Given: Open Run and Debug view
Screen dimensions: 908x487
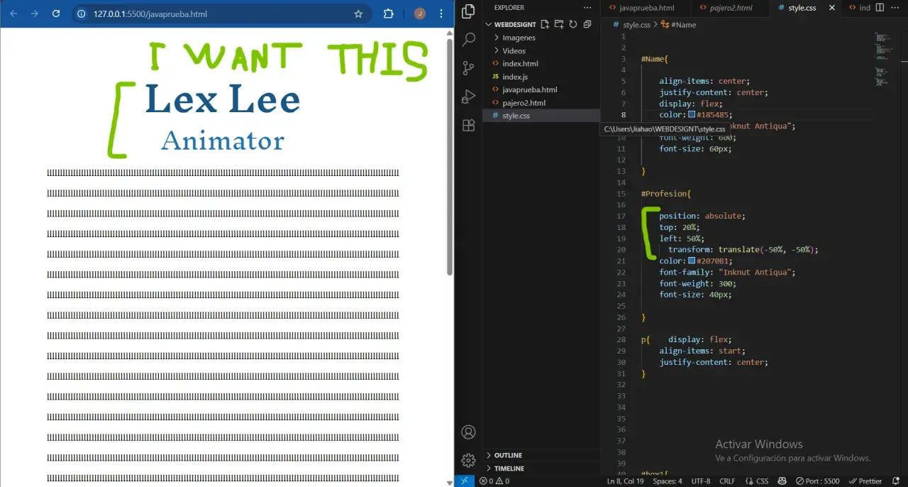Looking at the screenshot, I should [x=468, y=97].
